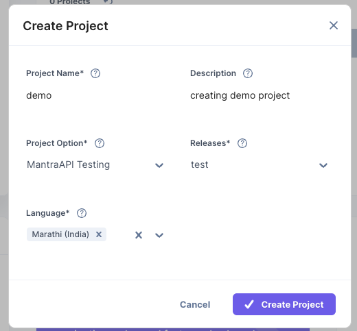This screenshot has height=331, width=357.
Task: Click the test release value
Action: (x=200, y=165)
